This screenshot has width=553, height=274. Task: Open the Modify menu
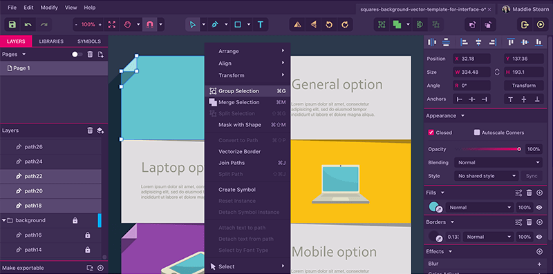49,8
